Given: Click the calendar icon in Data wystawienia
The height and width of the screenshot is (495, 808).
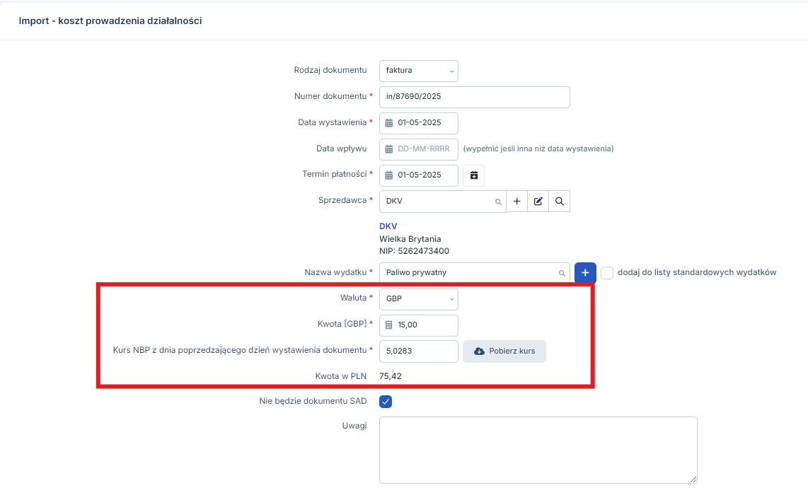Looking at the screenshot, I should [388, 123].
